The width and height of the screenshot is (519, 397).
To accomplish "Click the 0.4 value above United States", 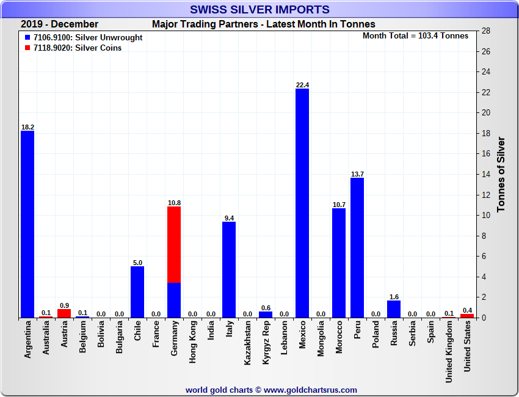I will coord(467,310).
